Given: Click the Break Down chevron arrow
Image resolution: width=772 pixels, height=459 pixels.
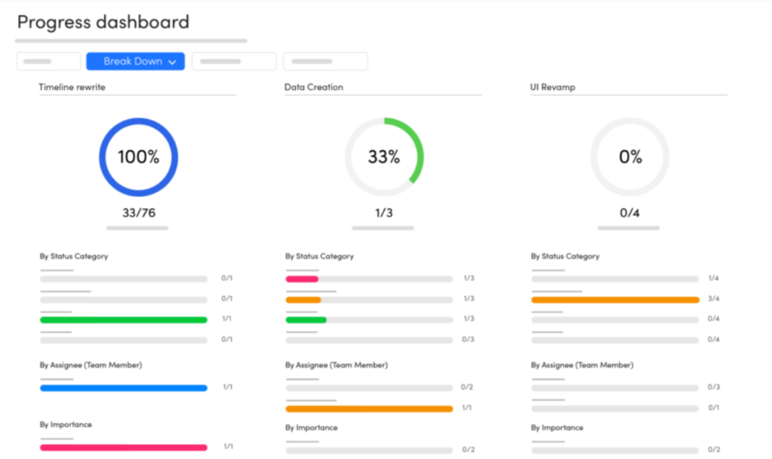Looking at the screenshot, I should point(172,62).
